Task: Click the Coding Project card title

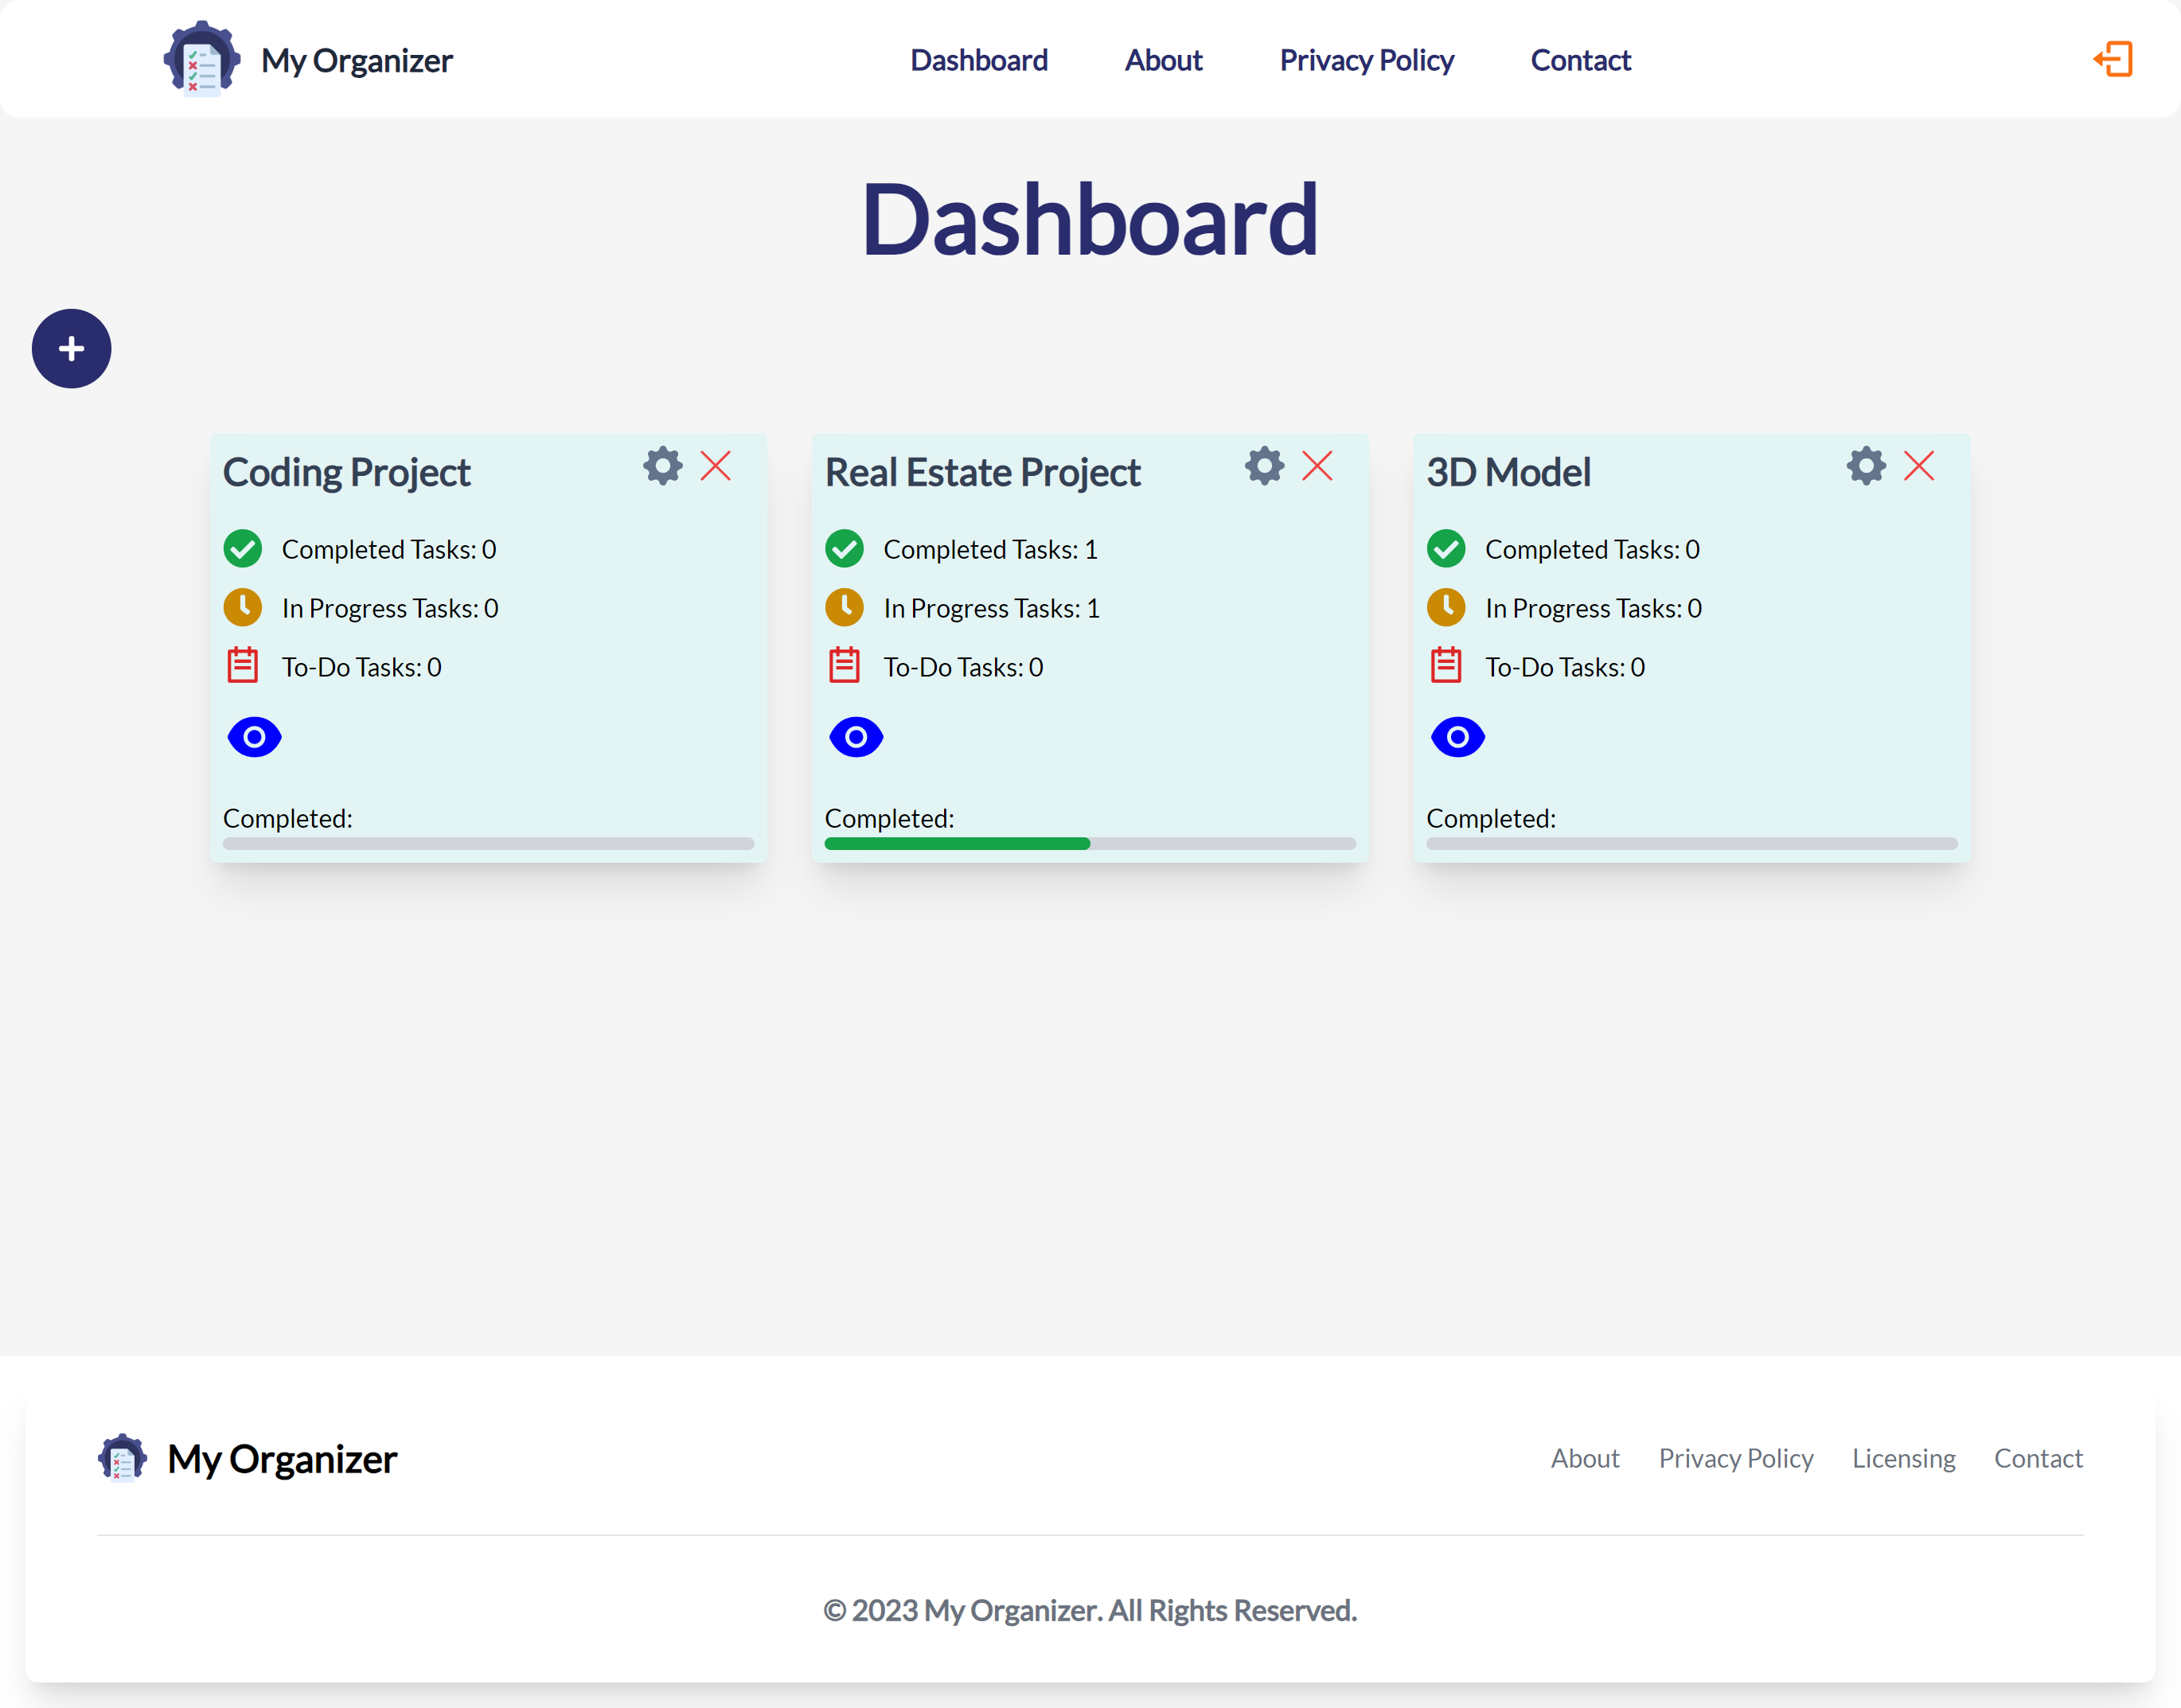Action: 346,472
